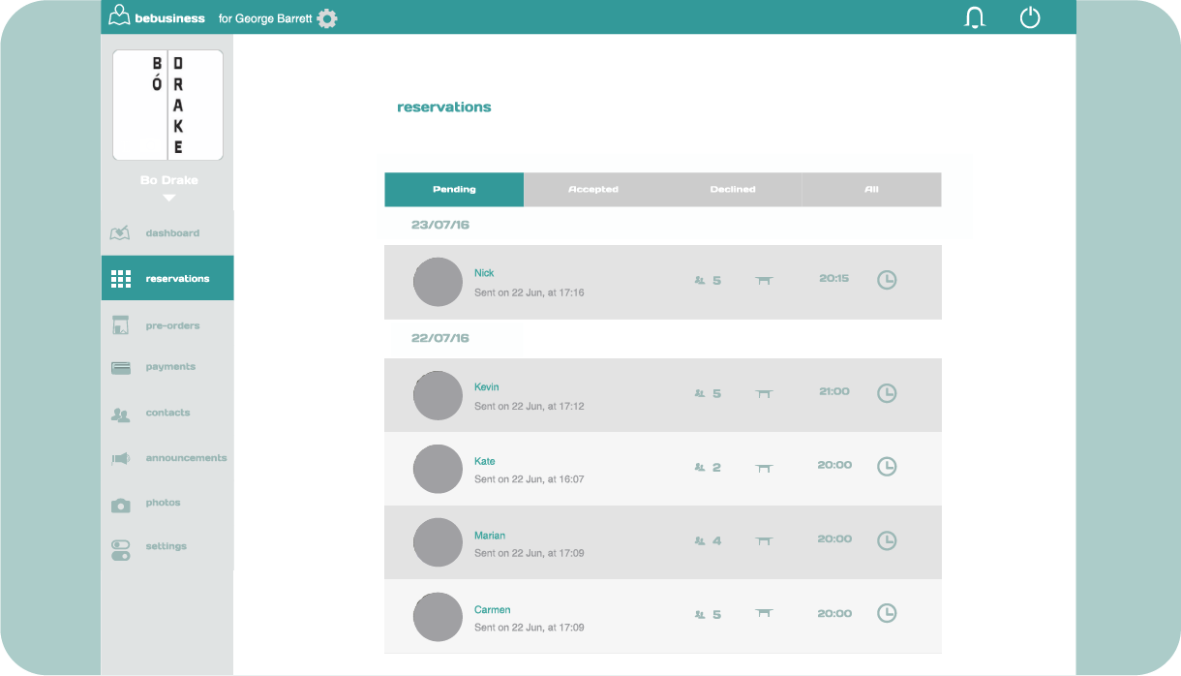
Task: Open Carmen's reservation name link
Action: (493, 610)
